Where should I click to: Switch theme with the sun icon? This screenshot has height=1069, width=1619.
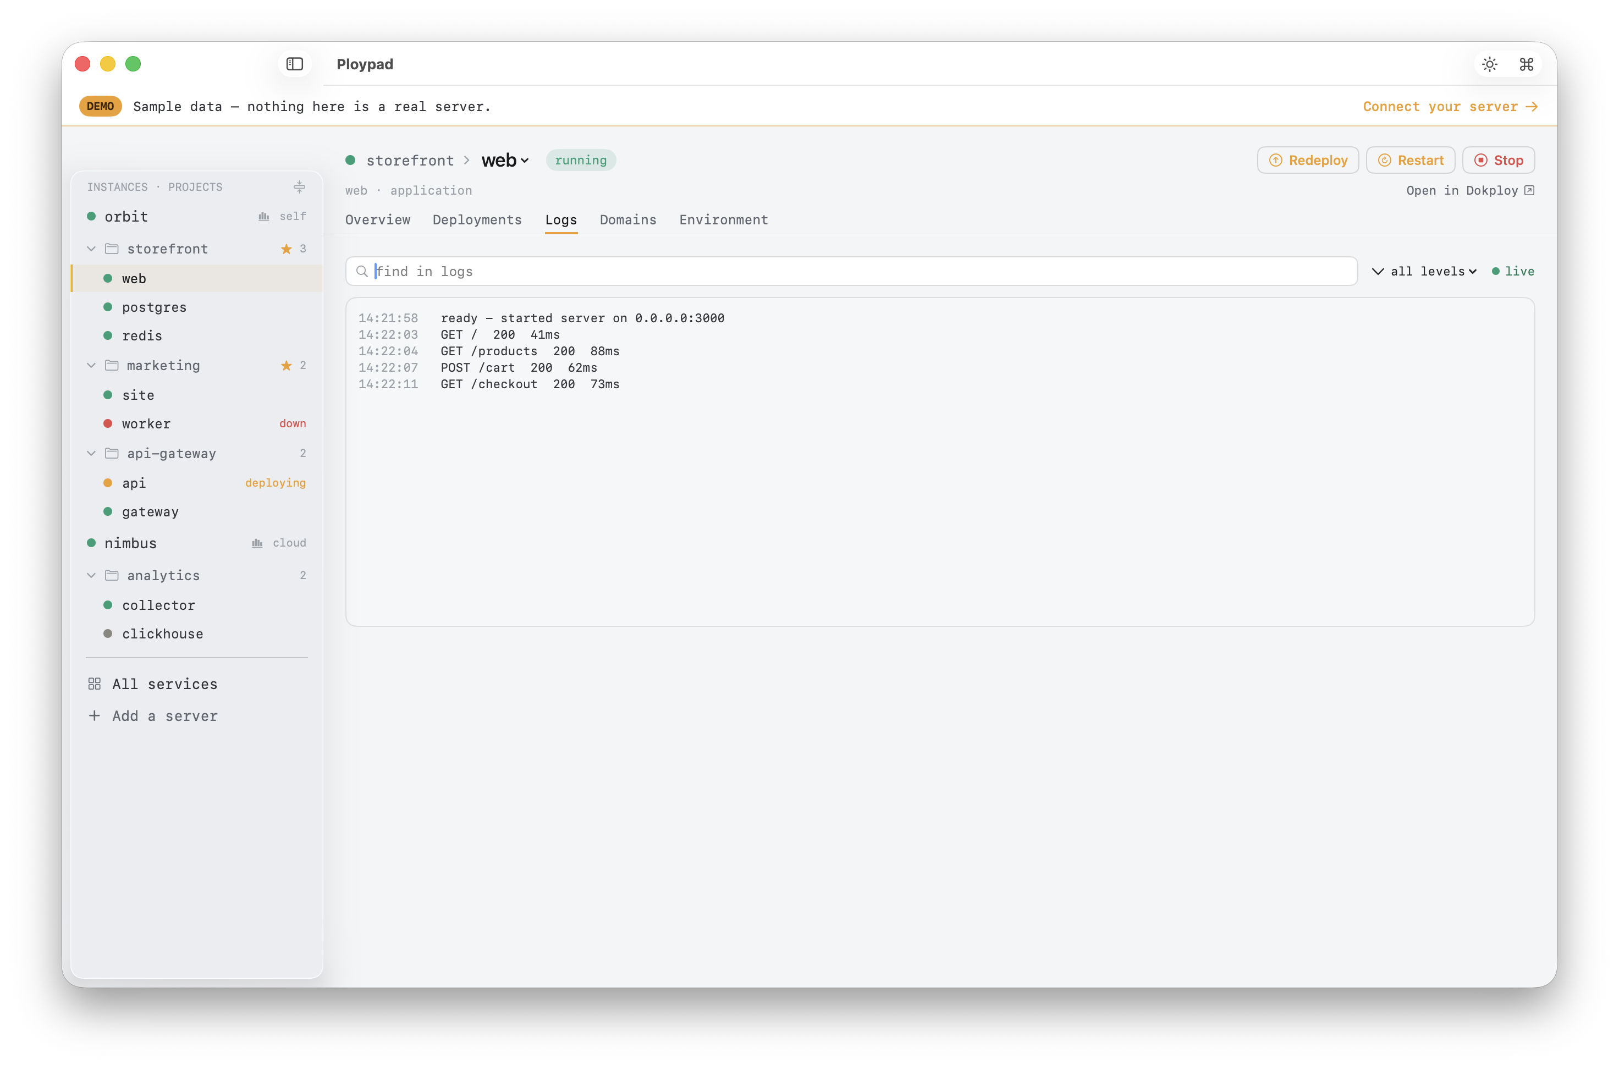(x=1489, y=64)
